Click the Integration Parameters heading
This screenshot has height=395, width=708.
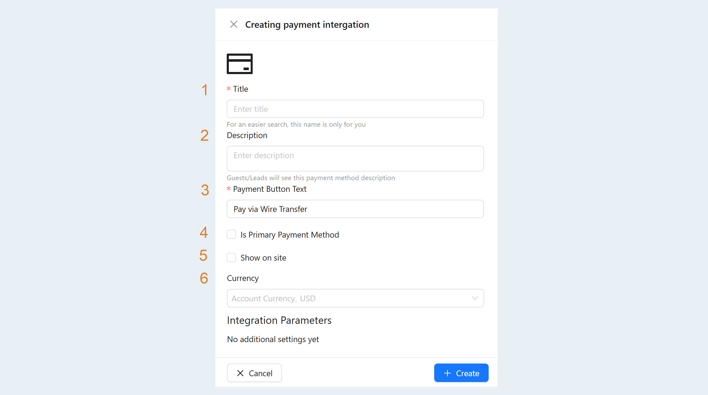[x=279, y=320]
